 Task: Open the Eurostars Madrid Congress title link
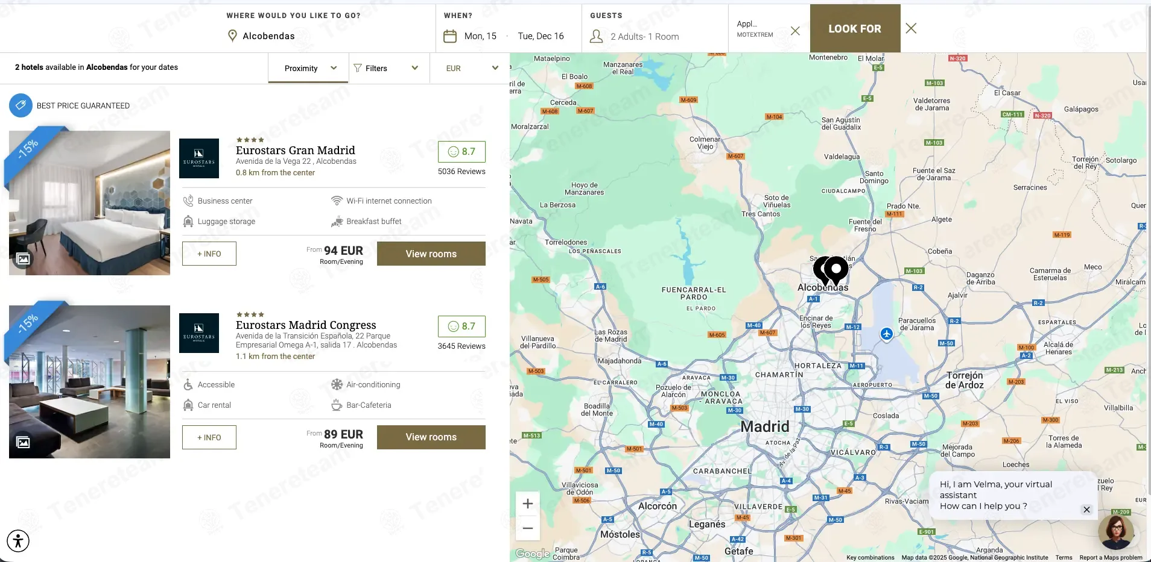(306, 325)
